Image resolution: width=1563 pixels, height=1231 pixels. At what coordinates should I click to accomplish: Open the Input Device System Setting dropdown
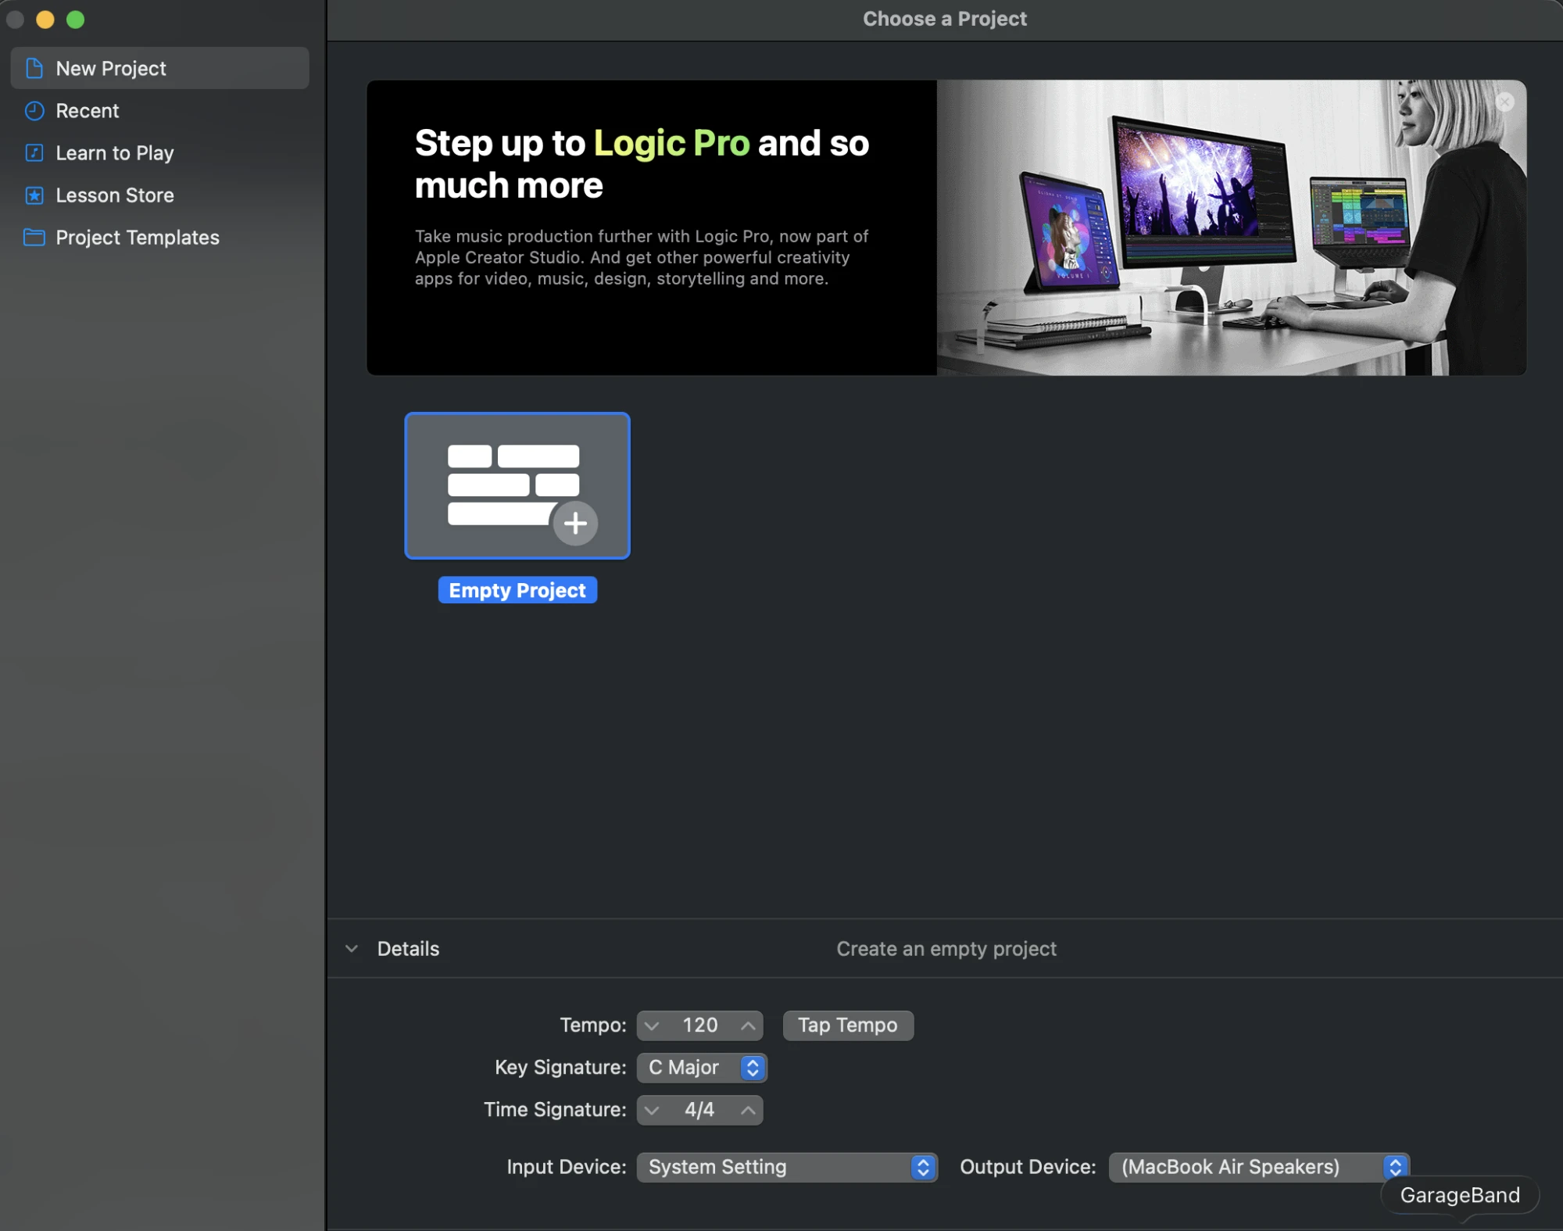click(787, 1167)
